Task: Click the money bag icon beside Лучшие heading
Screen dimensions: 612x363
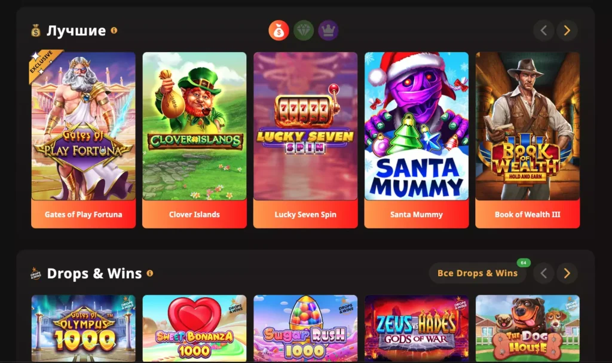Action: (35, 30)
